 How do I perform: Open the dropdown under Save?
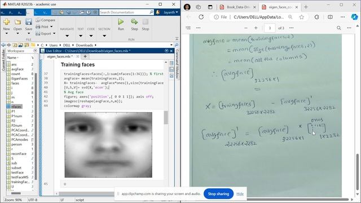click(x=29, y=34)
